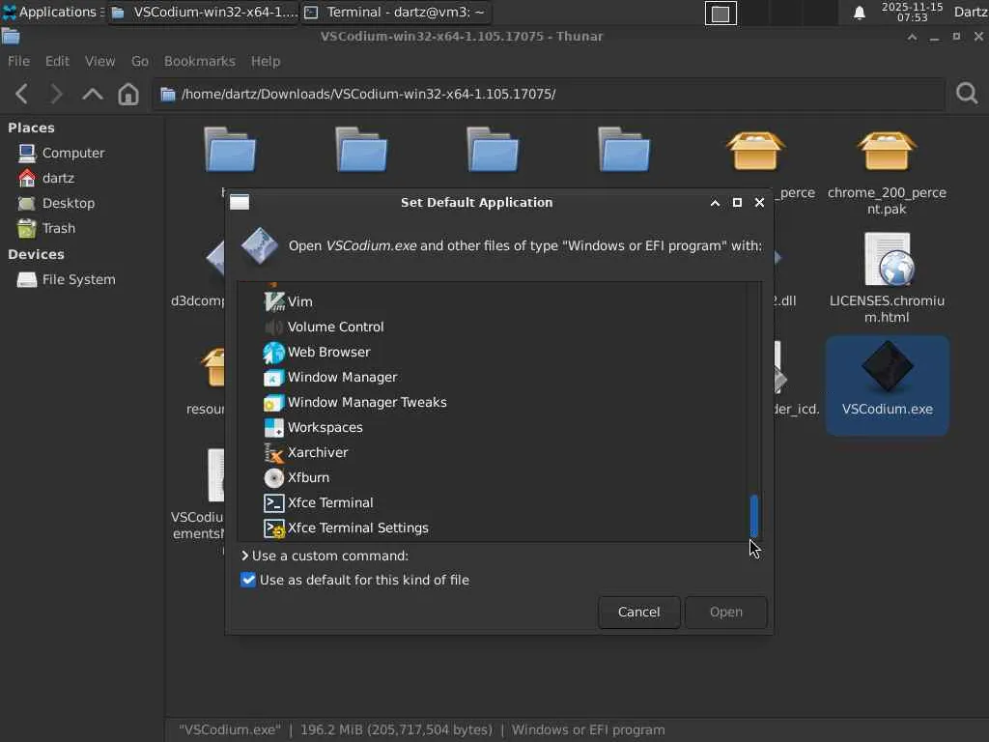Select the Window Manager icon
Image resolution: width=989 pixels, height=742 pixels.
(x=273, y=378)
